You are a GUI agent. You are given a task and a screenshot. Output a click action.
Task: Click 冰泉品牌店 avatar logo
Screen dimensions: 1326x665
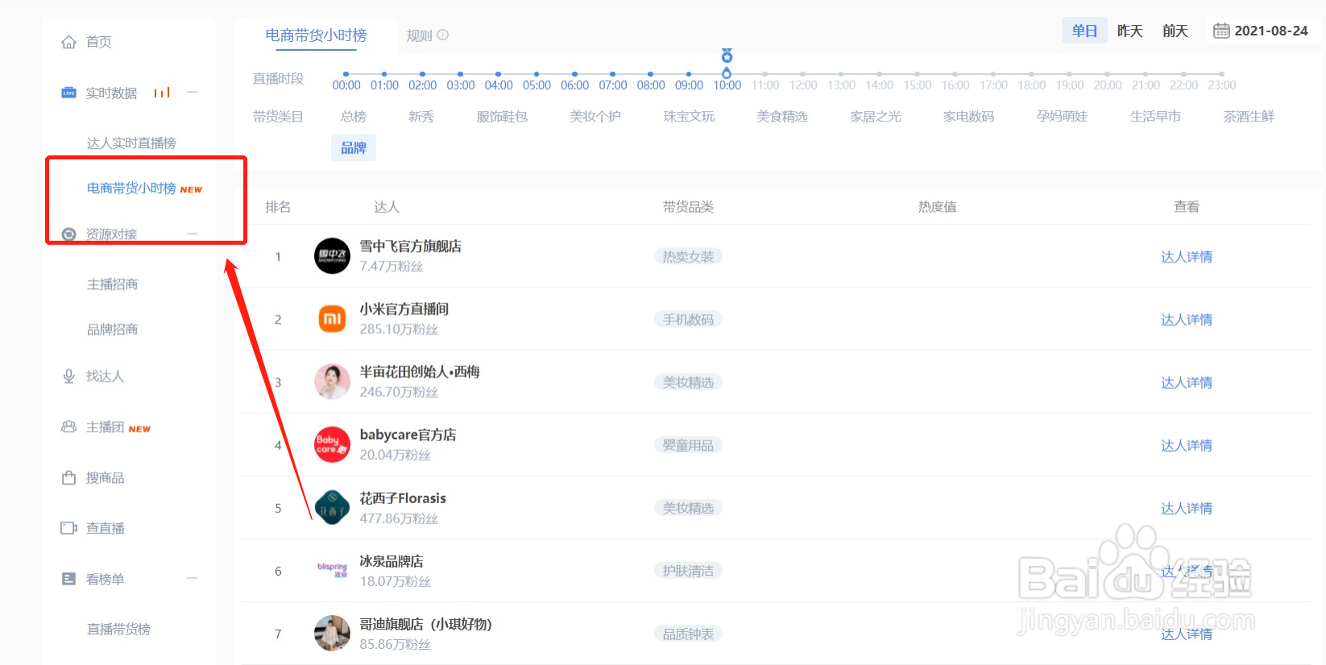point(332,570)
